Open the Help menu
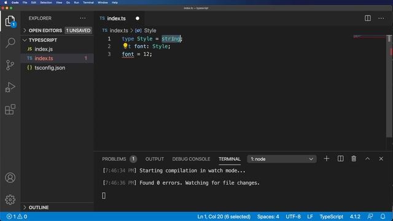The width and height of the screenshot is (393, 221). pos(115,2)
